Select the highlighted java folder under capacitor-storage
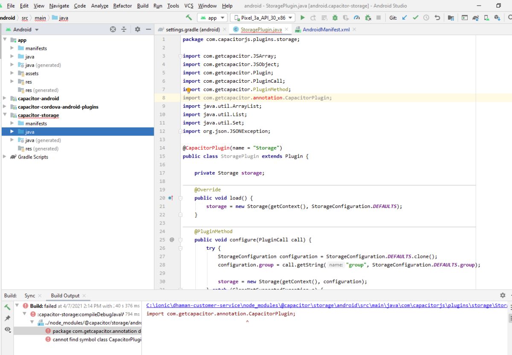 (x=78, y=132)
